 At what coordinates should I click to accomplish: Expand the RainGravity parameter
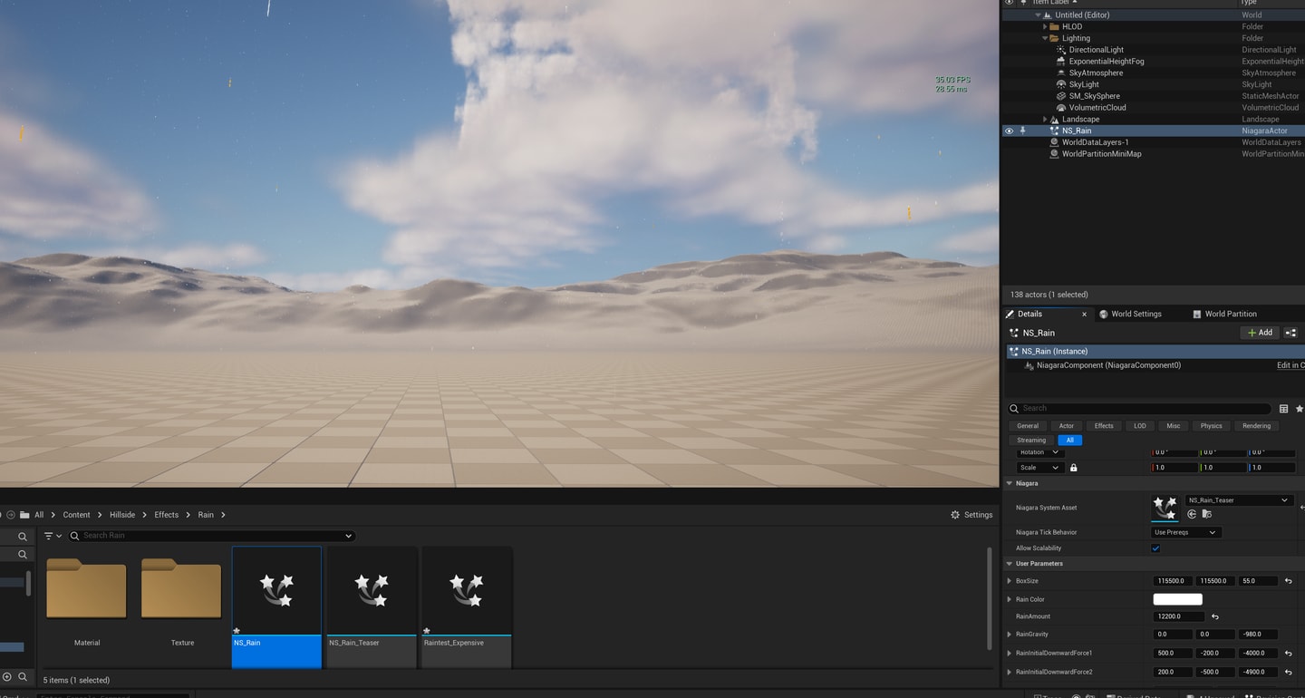pyautogui.click(x=1010, y=635)
